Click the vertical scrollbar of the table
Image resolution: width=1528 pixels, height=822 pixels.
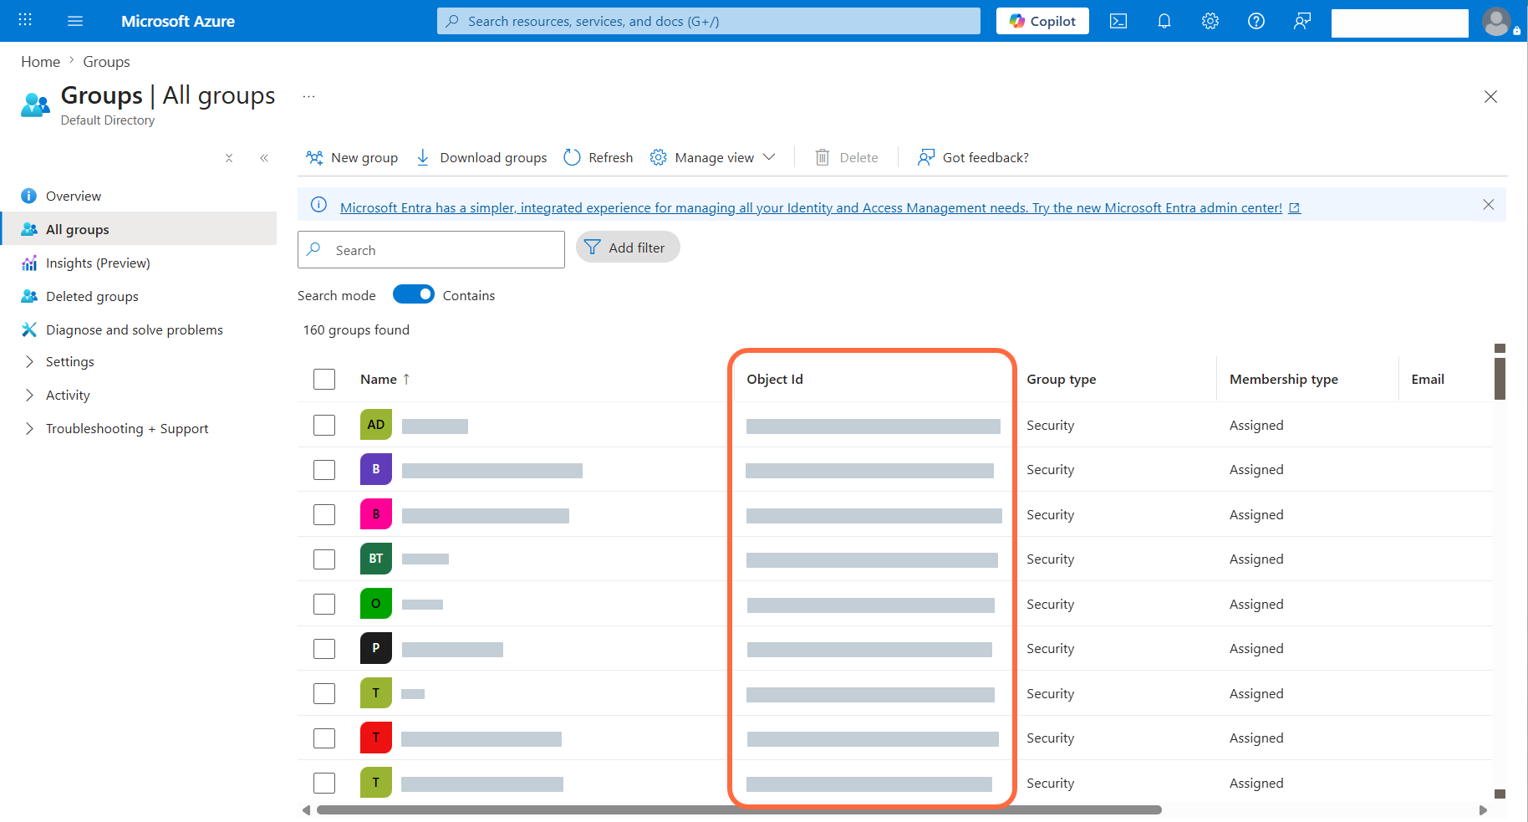[1500, 379]
